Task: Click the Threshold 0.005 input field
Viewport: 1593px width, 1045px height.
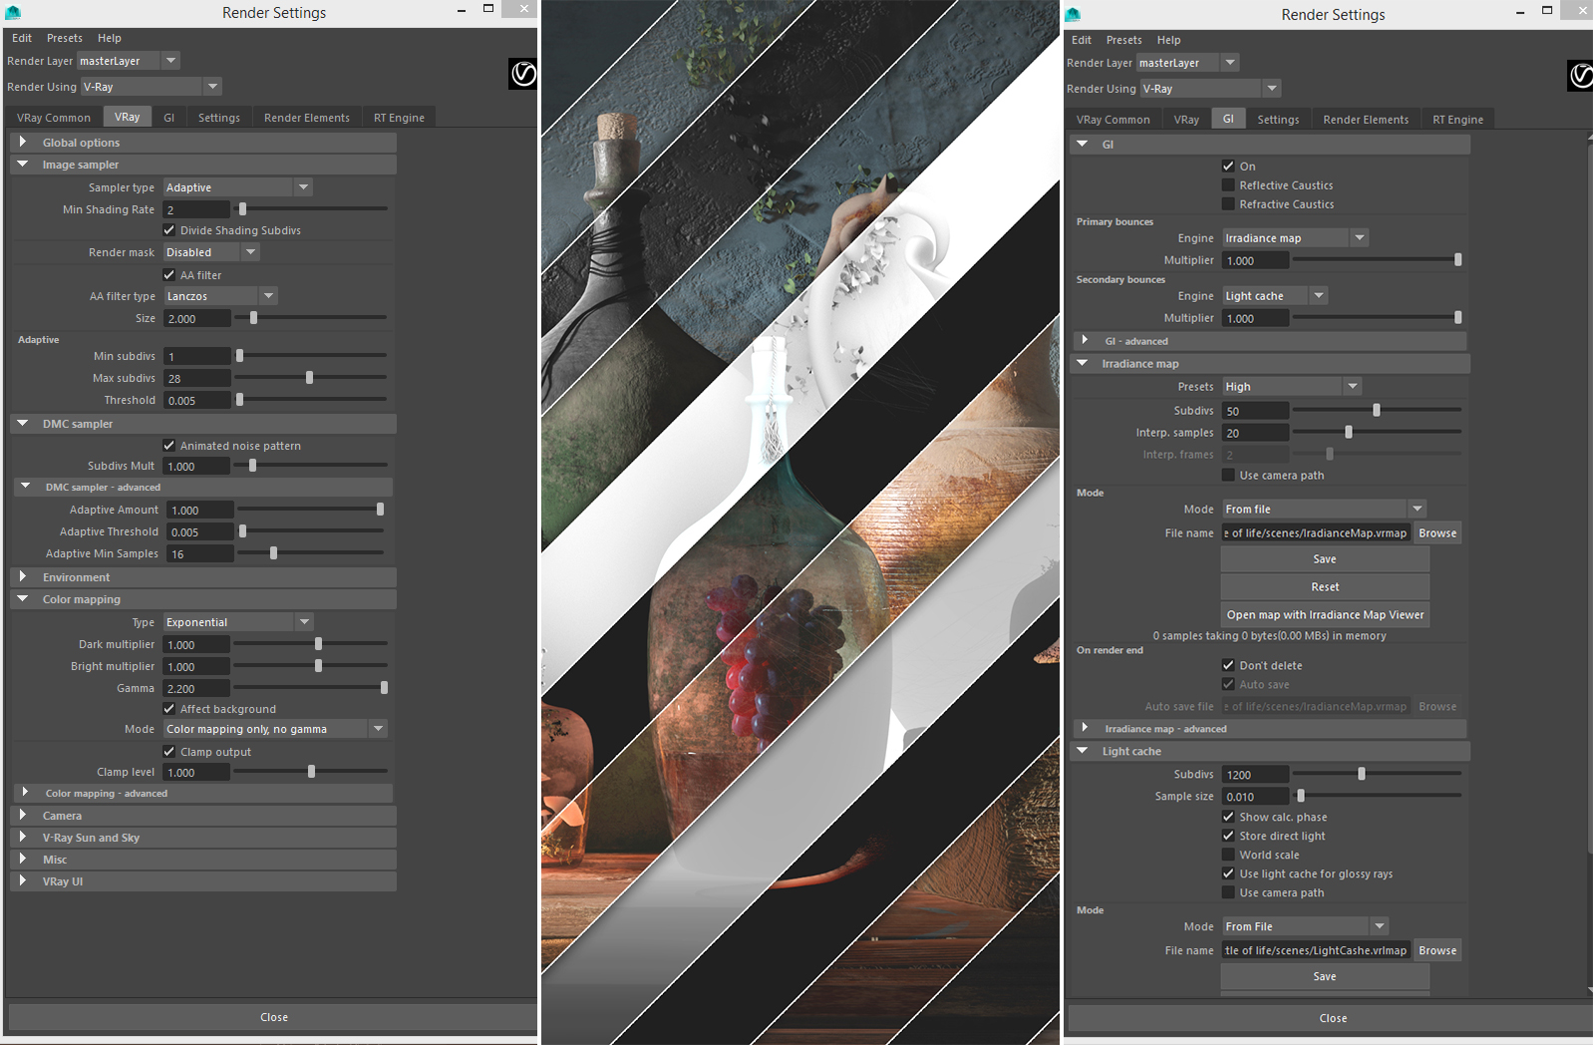Action: point(197,400)
